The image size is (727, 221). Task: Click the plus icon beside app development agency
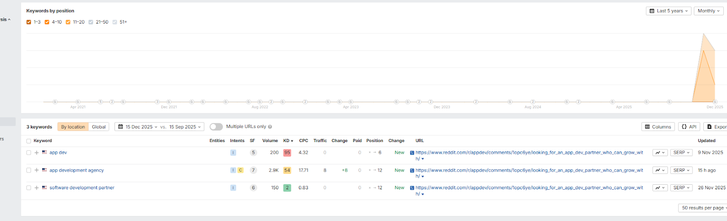point(37,171)
